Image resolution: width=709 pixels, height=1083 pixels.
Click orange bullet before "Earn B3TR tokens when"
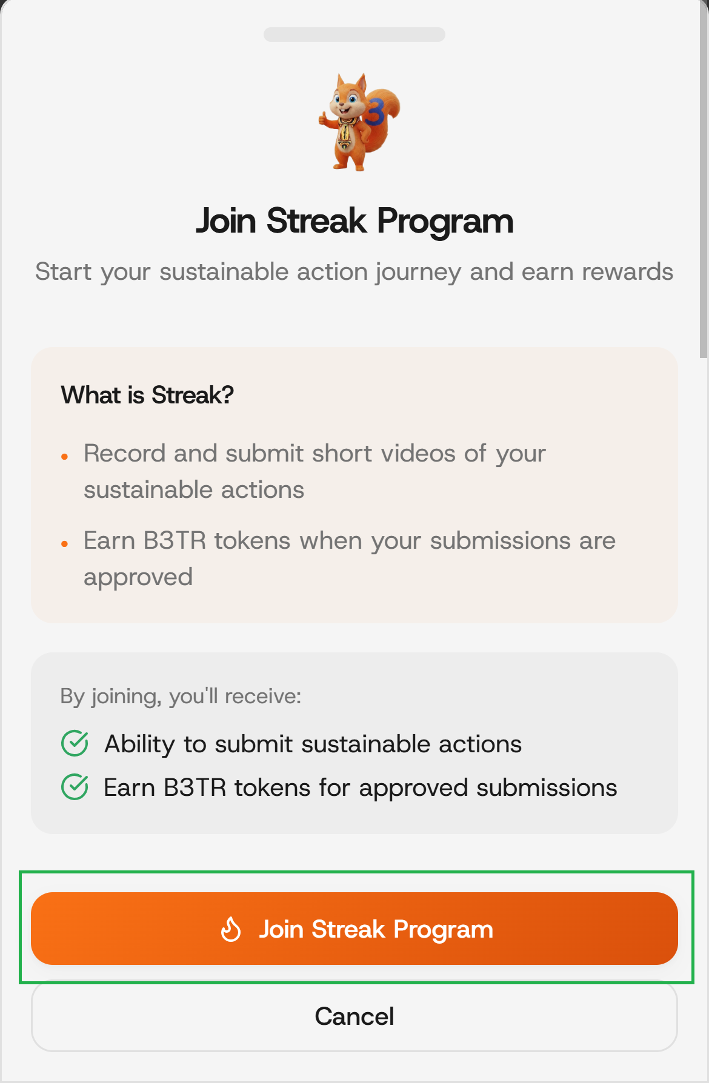pyautogui.click(x=65, y=545)
